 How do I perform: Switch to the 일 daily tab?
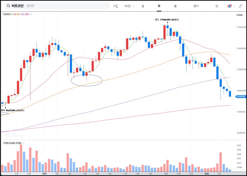[143, 6]
